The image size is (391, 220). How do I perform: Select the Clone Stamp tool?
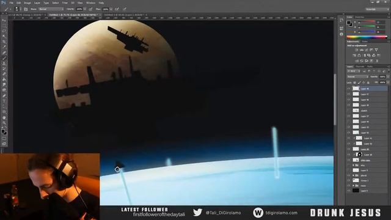(4, 64)
